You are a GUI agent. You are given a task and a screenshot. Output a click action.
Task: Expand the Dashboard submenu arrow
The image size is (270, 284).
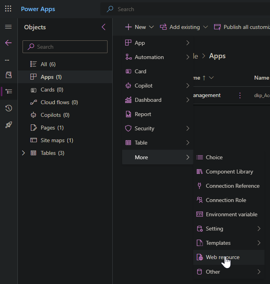click(x=188, y=100)
